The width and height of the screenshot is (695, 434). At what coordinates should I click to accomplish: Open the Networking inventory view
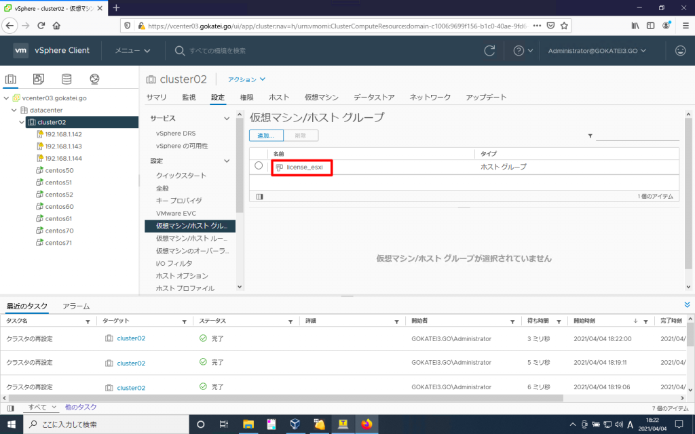click(x=94, y=79)
